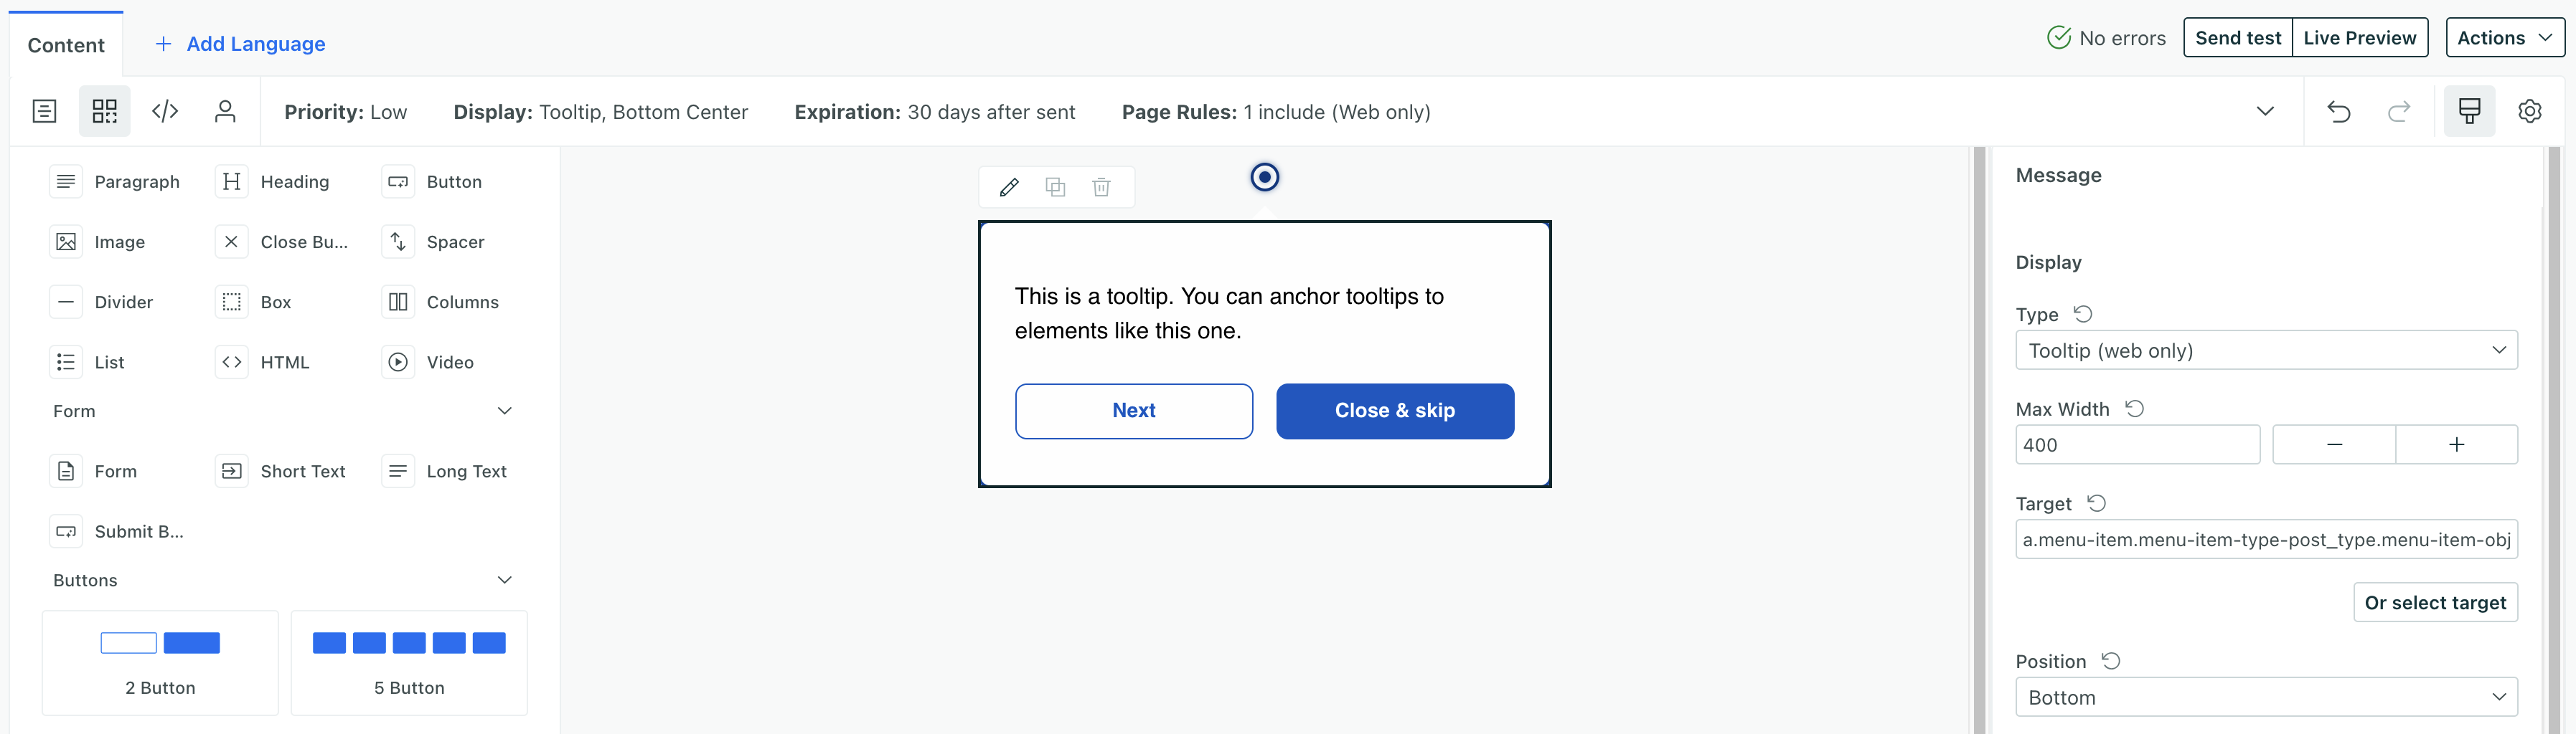Screen dimensions: 2576x734
Task: Select the Video content block
Action: tap(435, 361)
